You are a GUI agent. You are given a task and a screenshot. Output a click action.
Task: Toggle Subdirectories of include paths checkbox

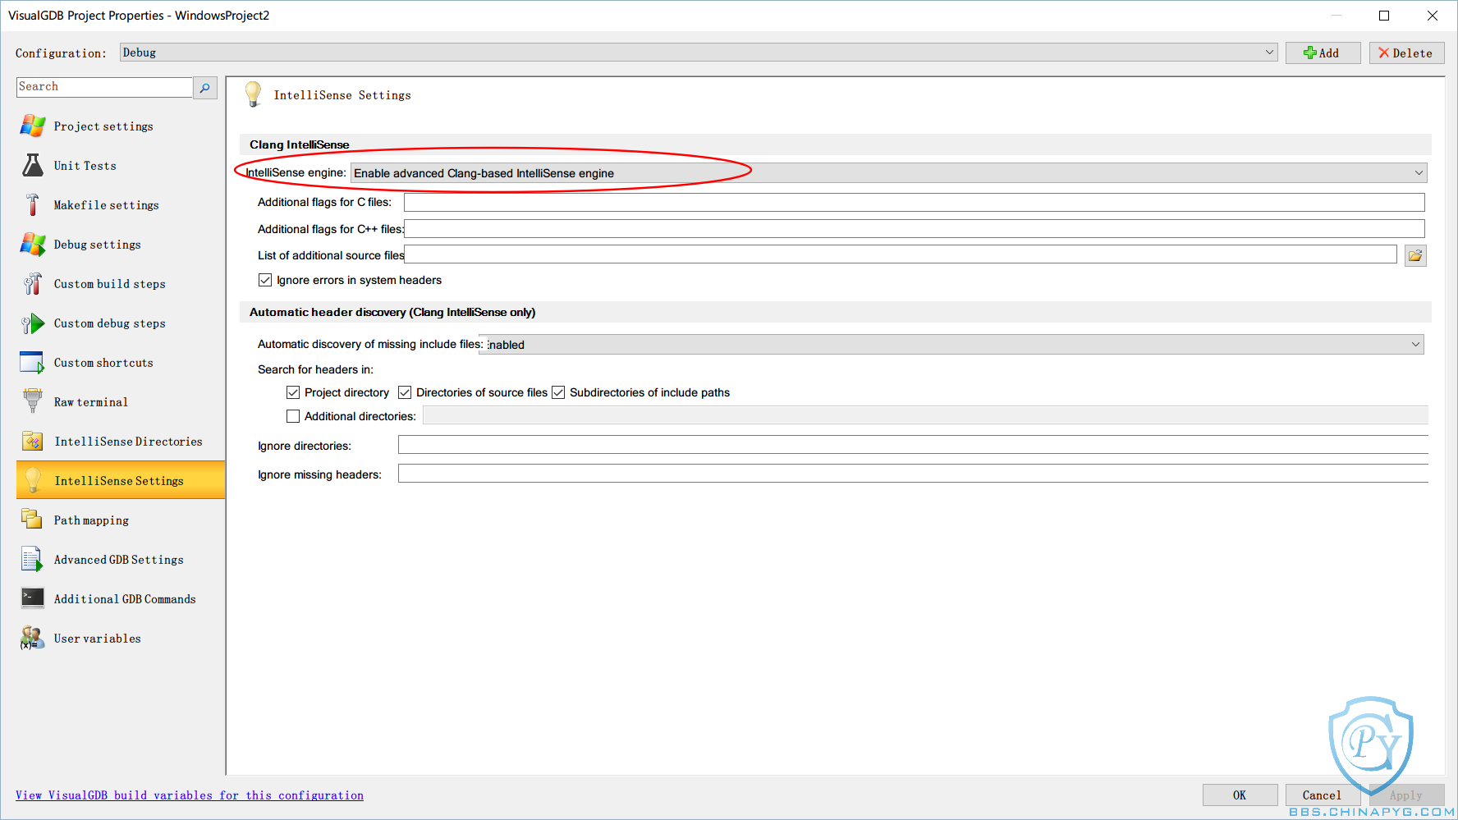point(558,392)
